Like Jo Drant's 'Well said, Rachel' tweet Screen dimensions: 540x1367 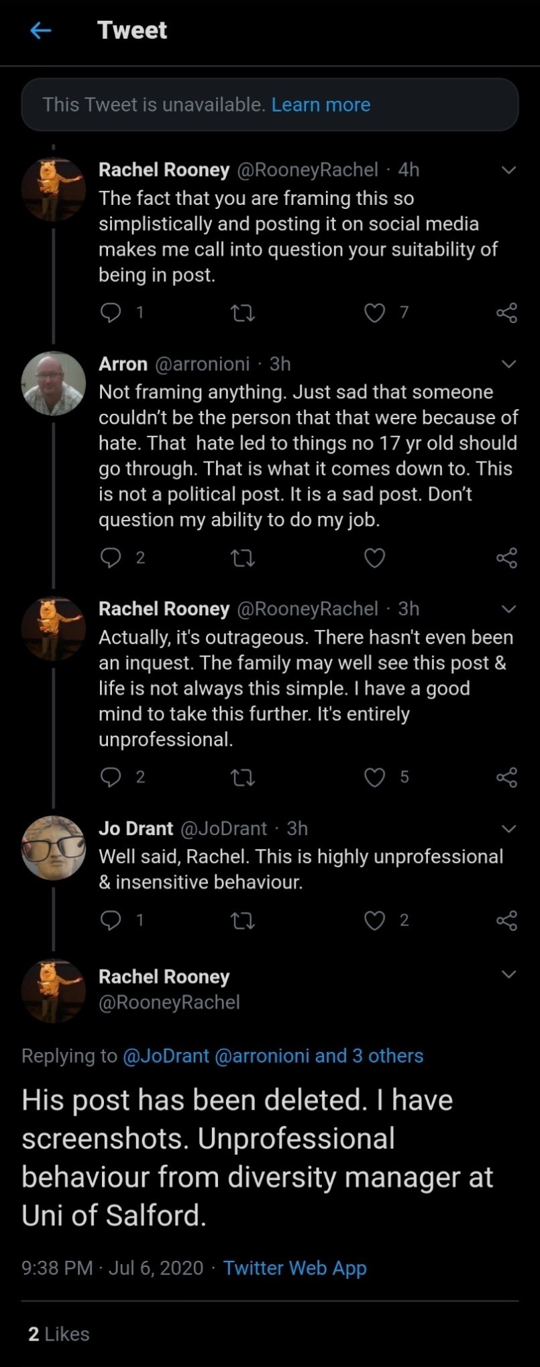pyautogui.click(x=374, y=920)
